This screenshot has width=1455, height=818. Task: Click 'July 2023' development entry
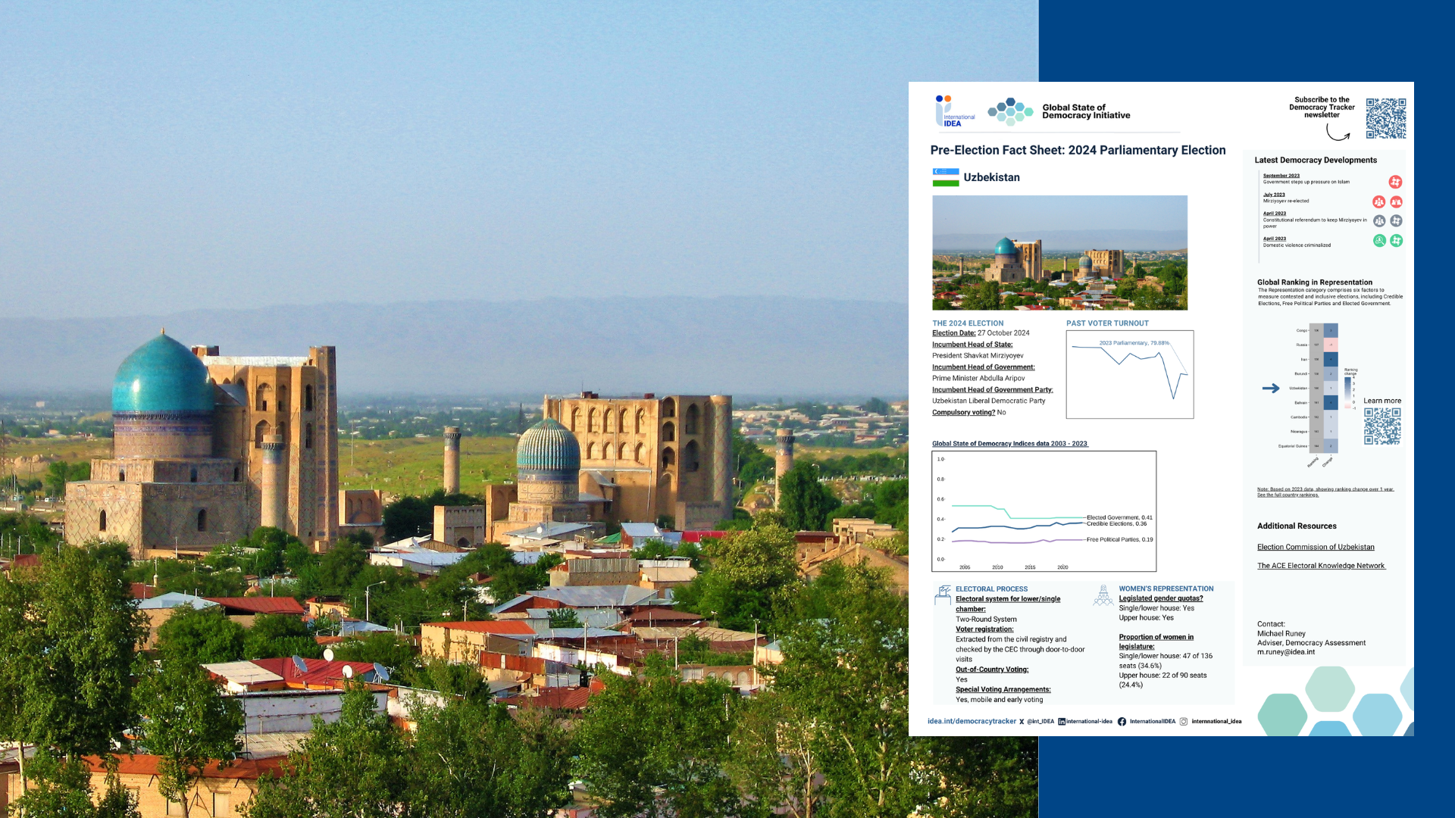click(x=1274, y=195)
